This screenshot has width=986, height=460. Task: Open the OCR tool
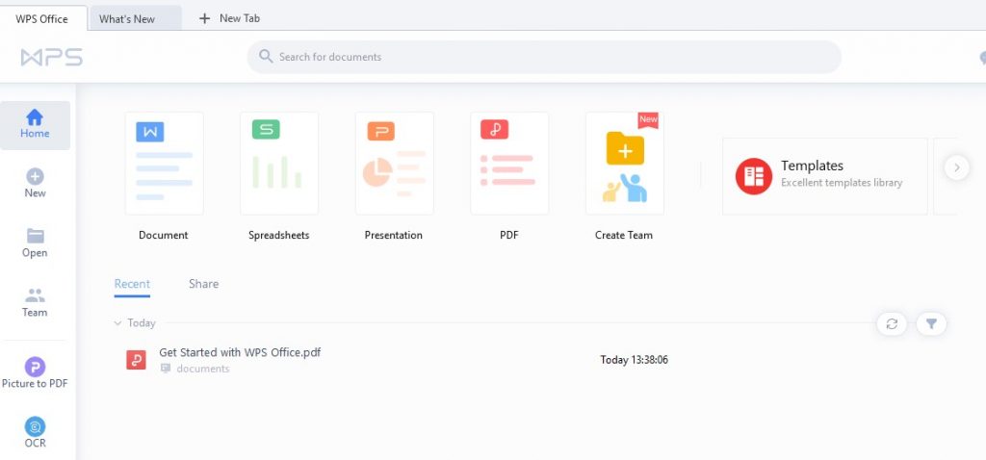tap(35, 433)
